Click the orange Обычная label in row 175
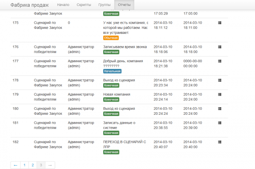 (x=111, y=38)
